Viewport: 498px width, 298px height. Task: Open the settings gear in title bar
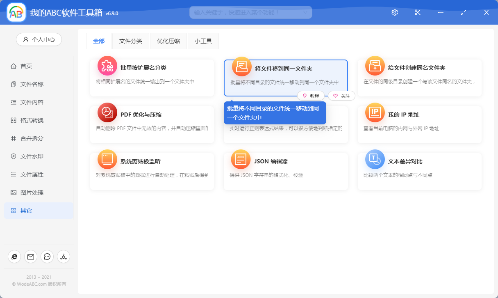[394, 12]
